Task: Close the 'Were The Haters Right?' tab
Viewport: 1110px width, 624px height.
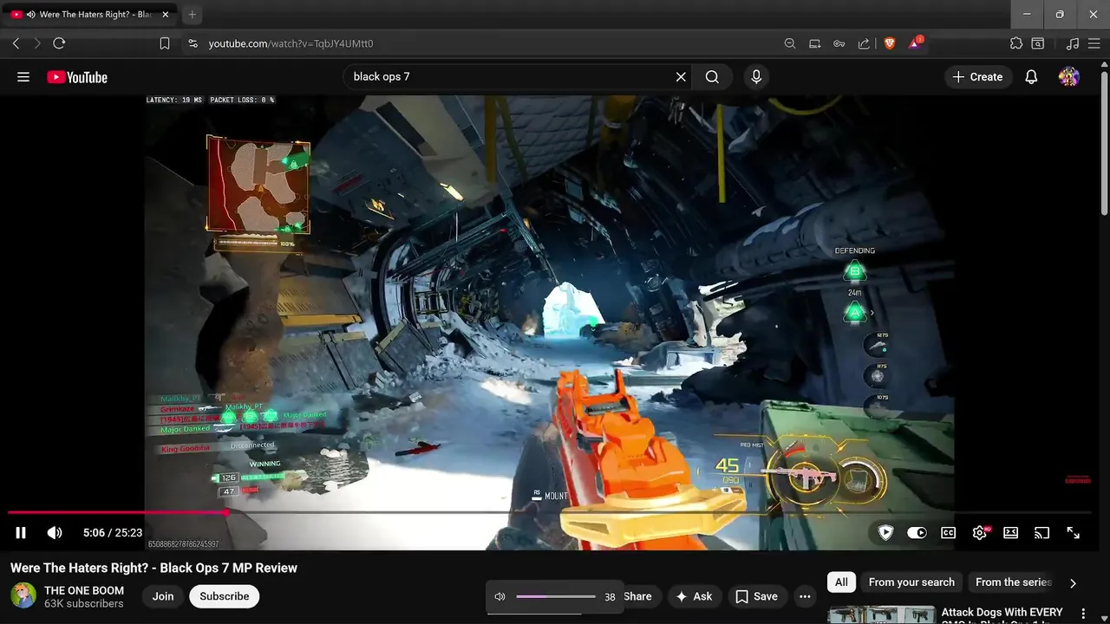Action: pyautogui.click(x=166, y=15)
